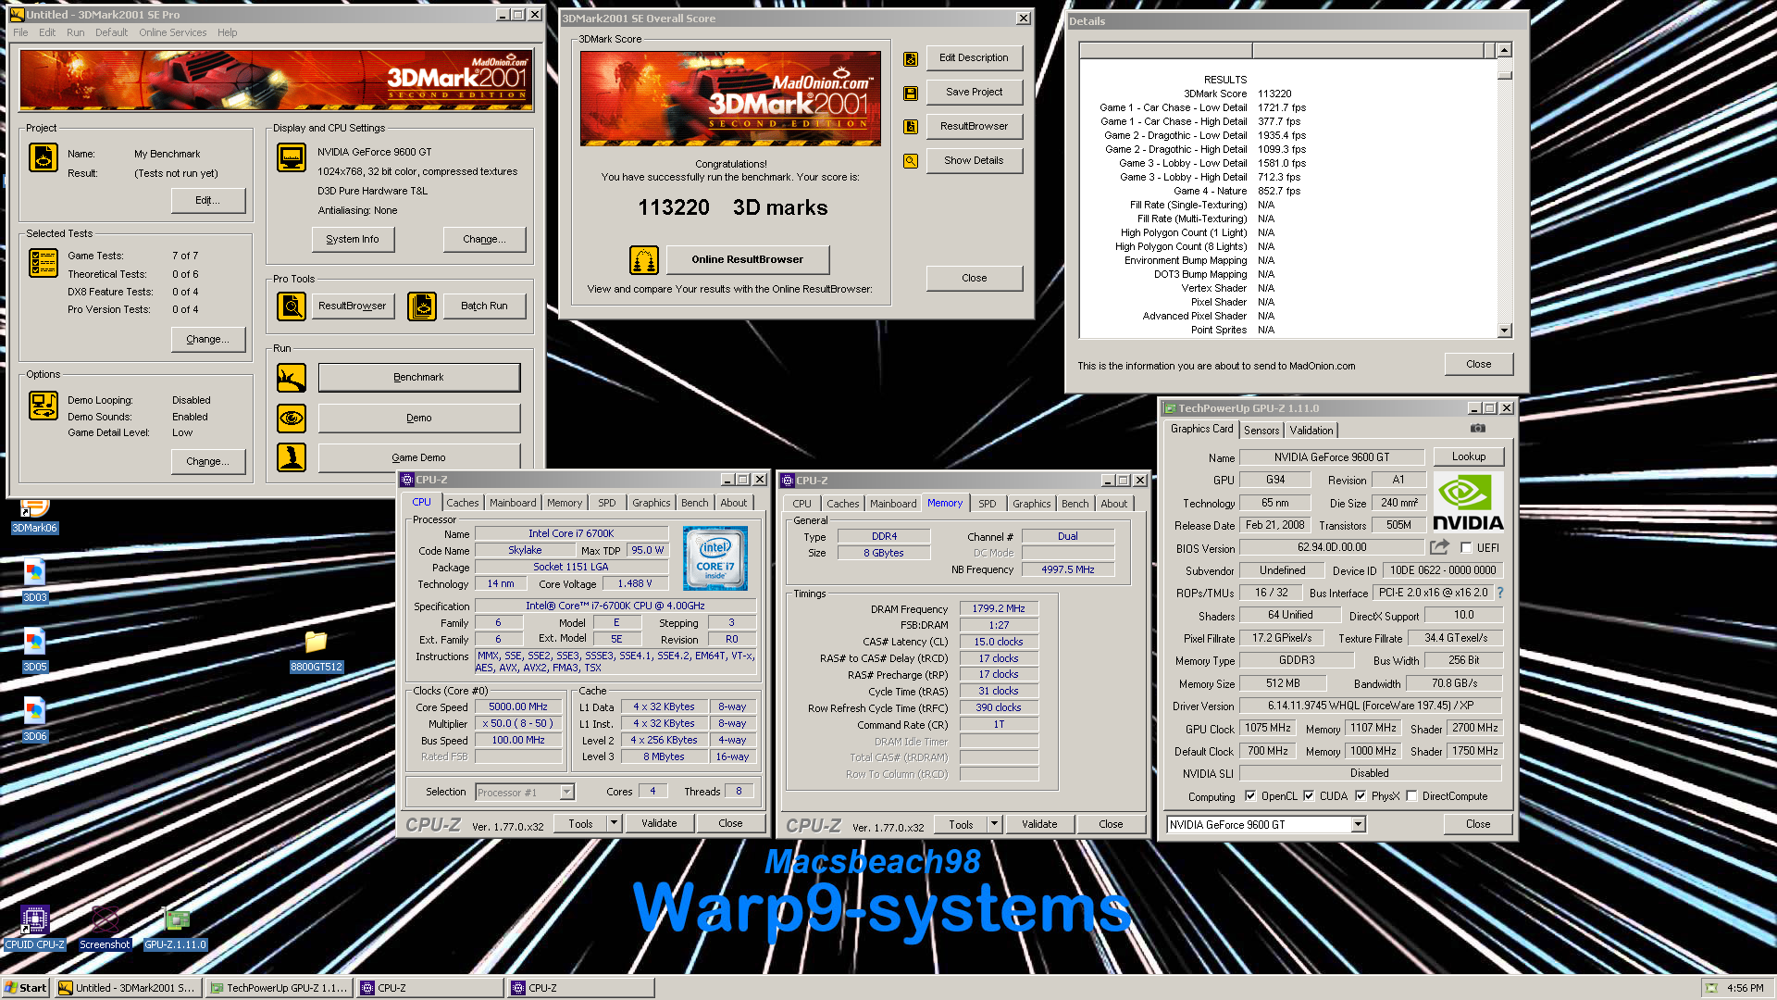Click the Windows Start button
Screen dimensions: 1777x1000
click(26, 988)
